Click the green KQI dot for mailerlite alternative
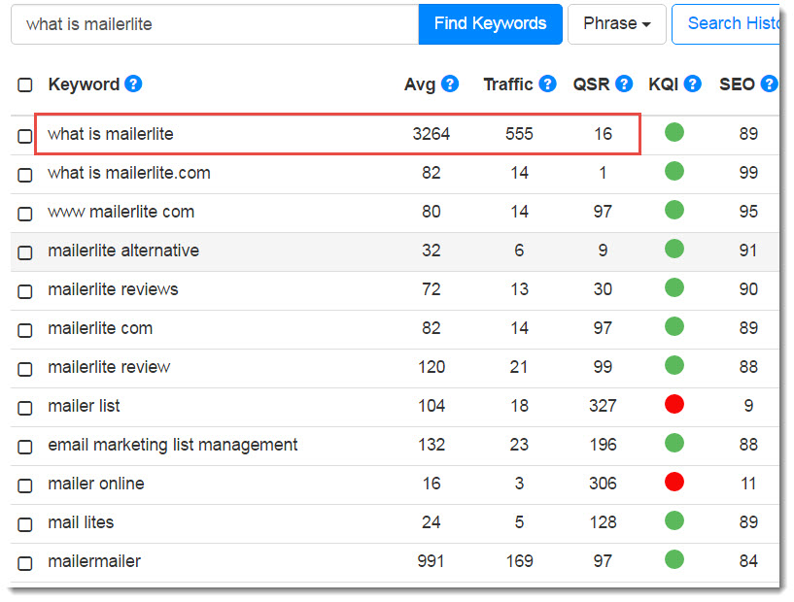This screenshot has width=794, height=602. tap(674, 249)
